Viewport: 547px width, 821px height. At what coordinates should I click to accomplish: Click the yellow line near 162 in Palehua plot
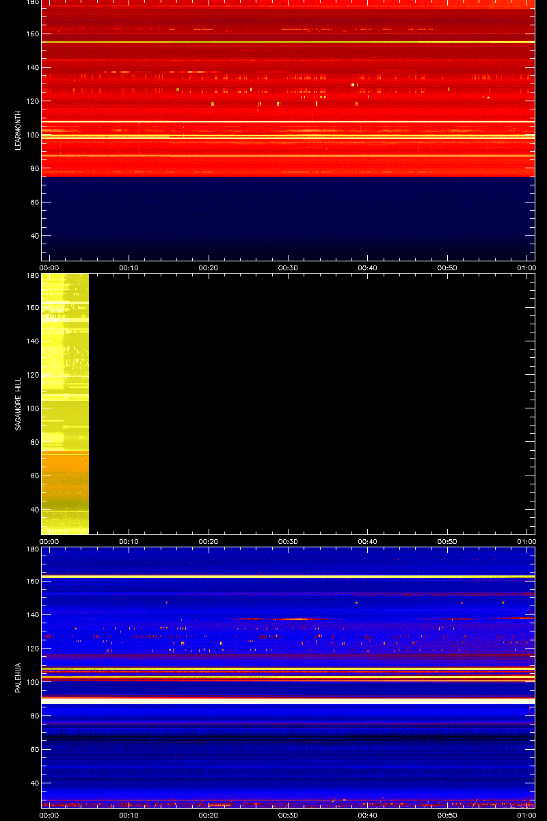point(288,577)
